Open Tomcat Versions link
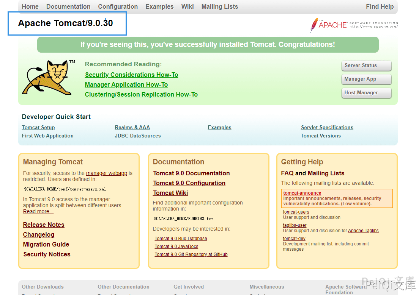The width and height of the screenshot is (419, 295). [x=321, y=136]
